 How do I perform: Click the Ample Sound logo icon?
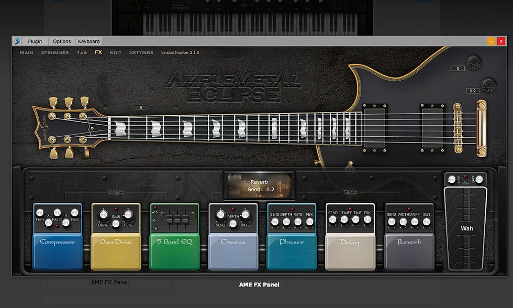[x=17, y=41]
